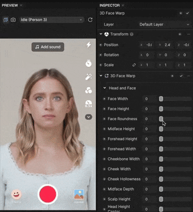The image size is (193, 212).
Task: Click the keyframe dot for Scalp Height
Action: pyautogui.click(x=104, y=199)
